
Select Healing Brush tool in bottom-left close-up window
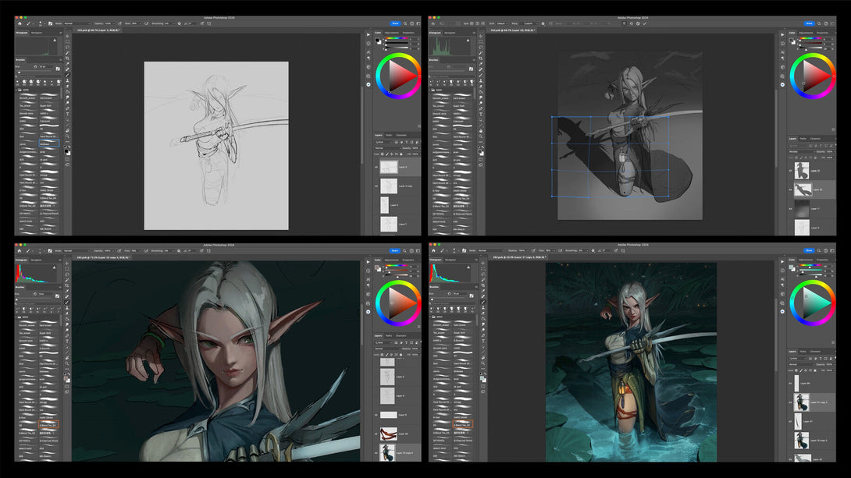pos(67,296)
